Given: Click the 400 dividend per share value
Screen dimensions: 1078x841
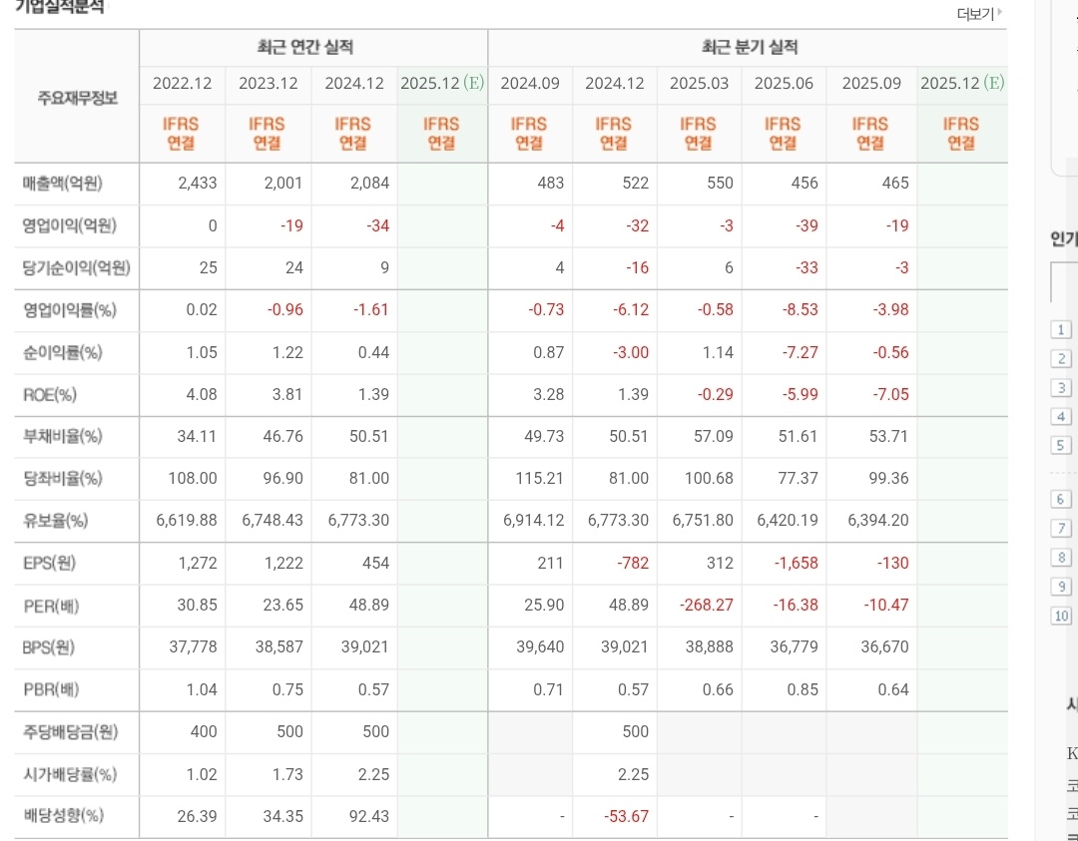Looking at the screenshot, I should coord(204,731).
